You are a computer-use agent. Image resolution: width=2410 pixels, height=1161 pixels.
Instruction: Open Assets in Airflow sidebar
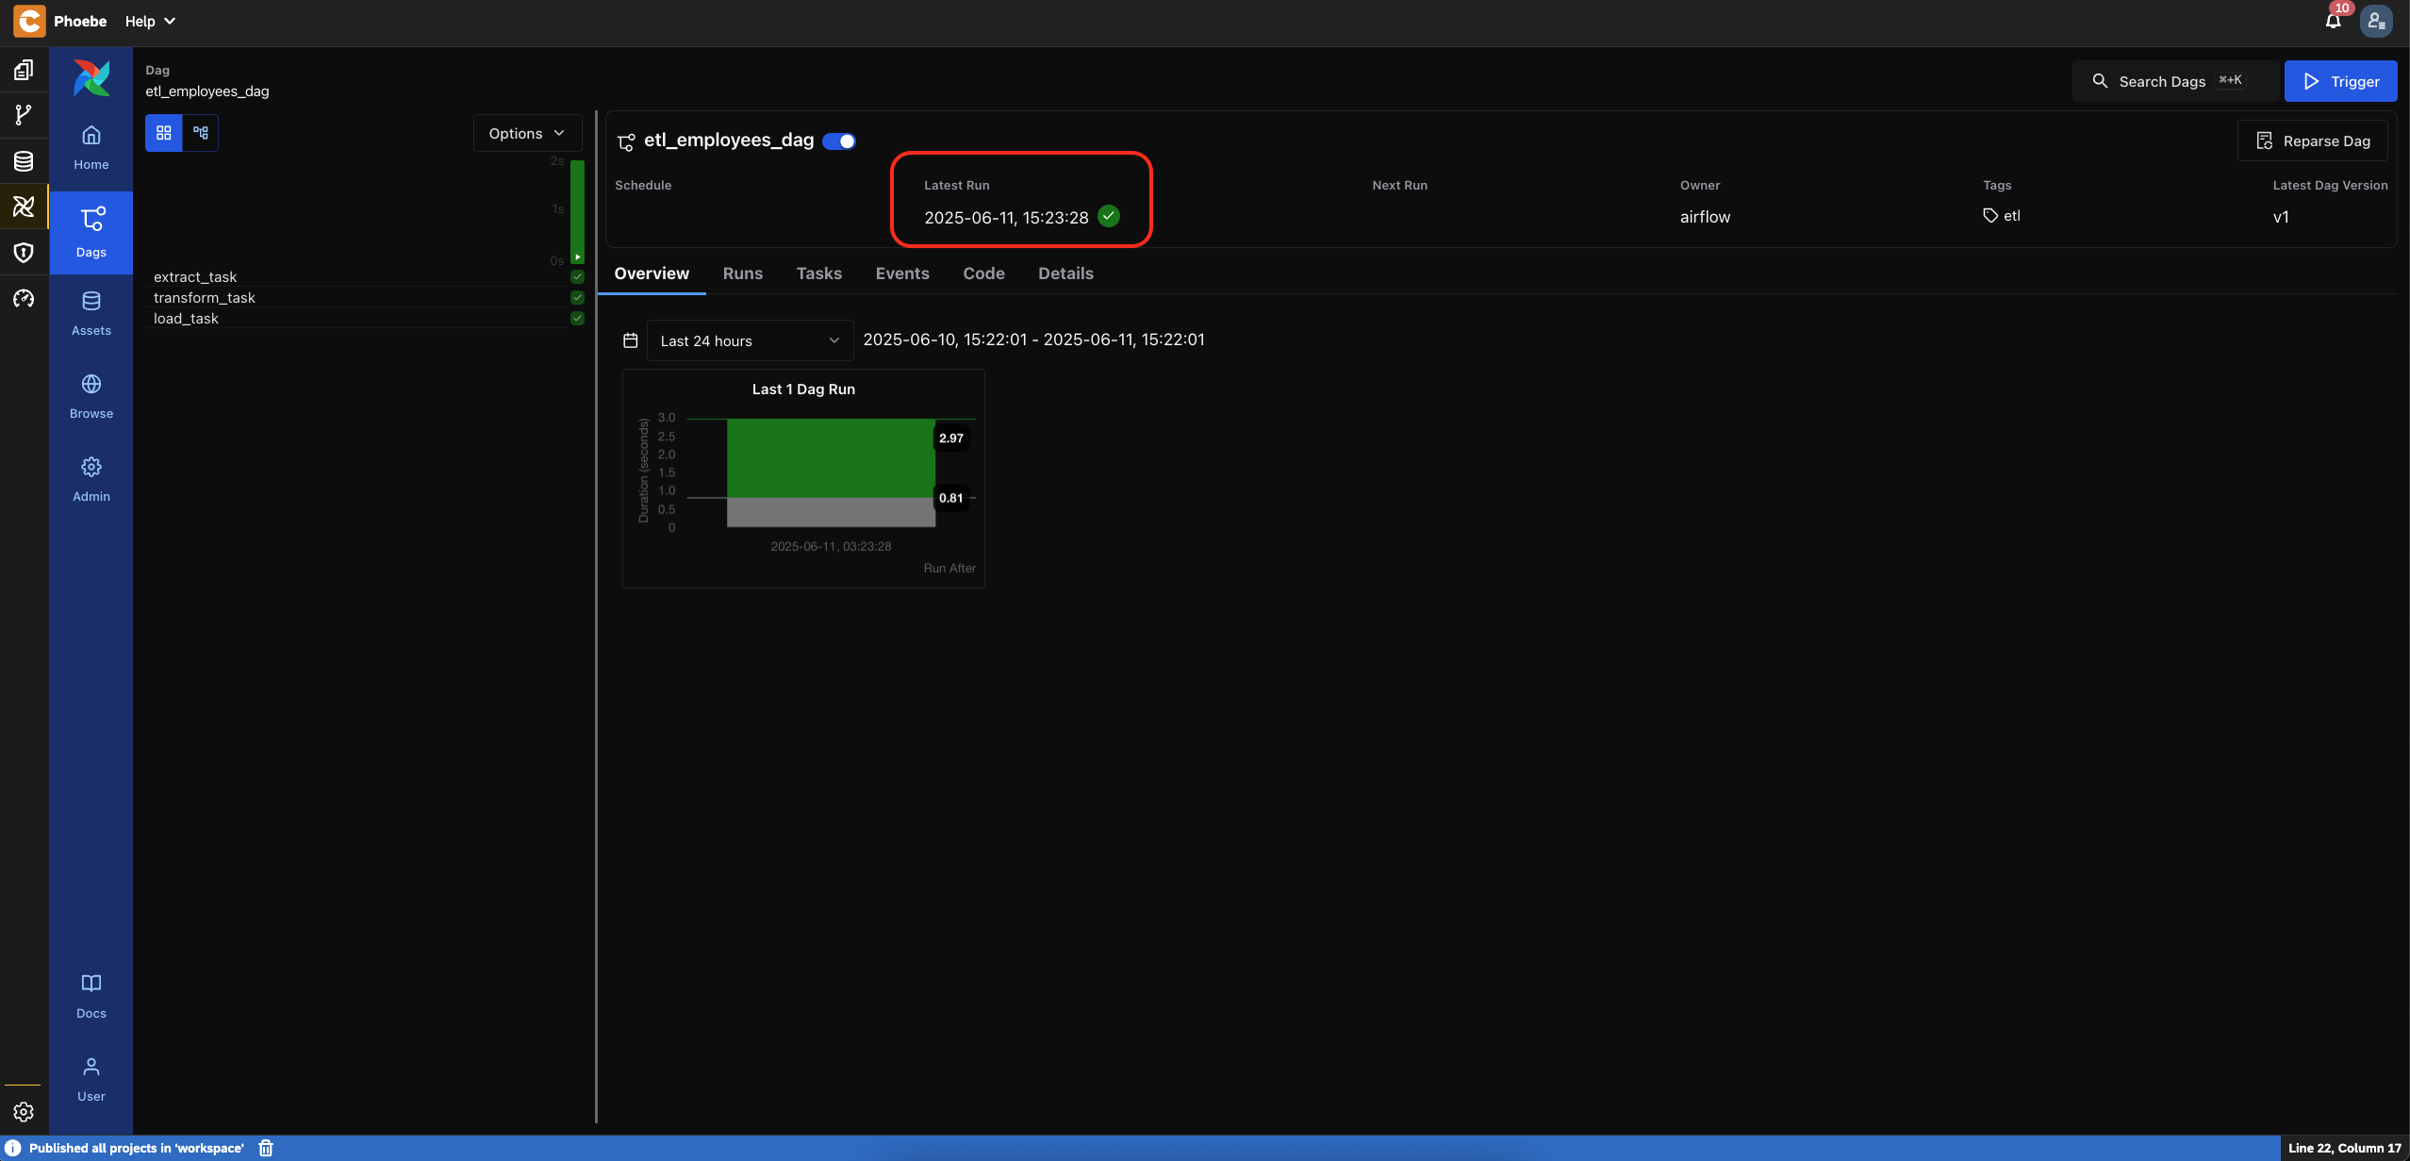click(91, 314)
